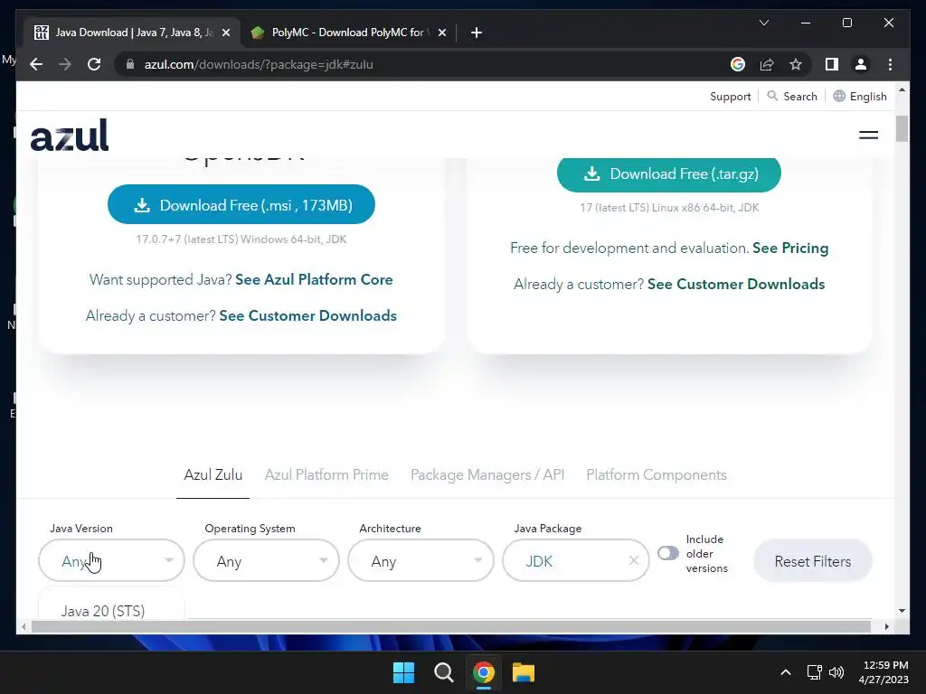926x694 pixels.
Task: Click the vertical scrollbar thumb
Action: tap(902, 128)
